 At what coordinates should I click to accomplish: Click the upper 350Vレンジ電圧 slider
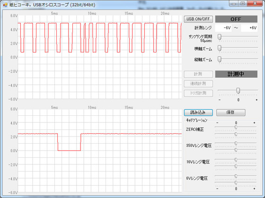pyautogui.click(x=236, y=143)
